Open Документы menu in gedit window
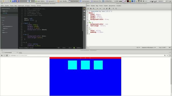The width and height of the screenshot is (172, 96). (x=112, y=6)
